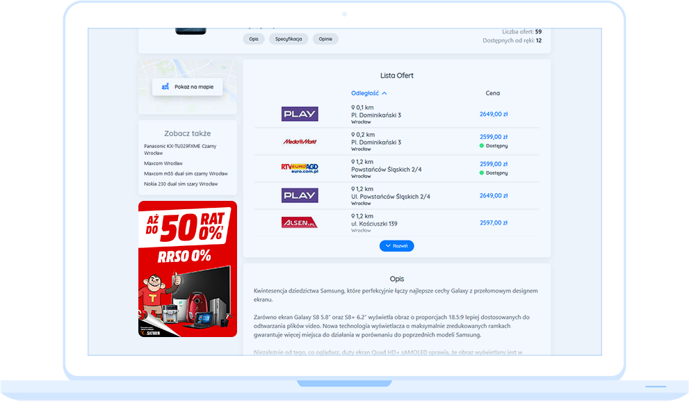
Task: Open the Opinie tab
Action: [325, 39]
